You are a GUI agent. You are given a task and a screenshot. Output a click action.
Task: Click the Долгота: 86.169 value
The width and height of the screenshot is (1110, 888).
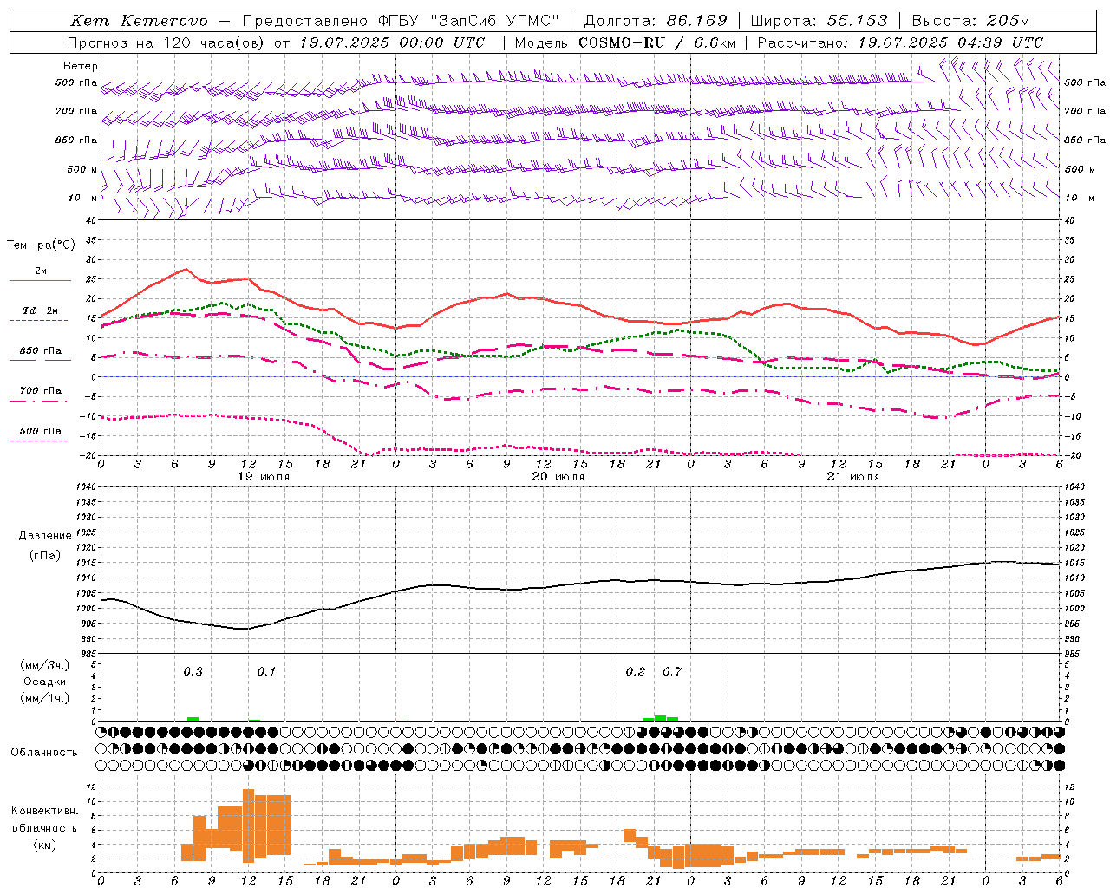[x=656, y=21]
